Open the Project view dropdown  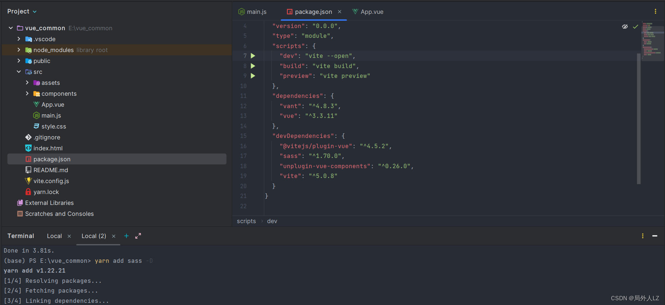pos(22,11)
